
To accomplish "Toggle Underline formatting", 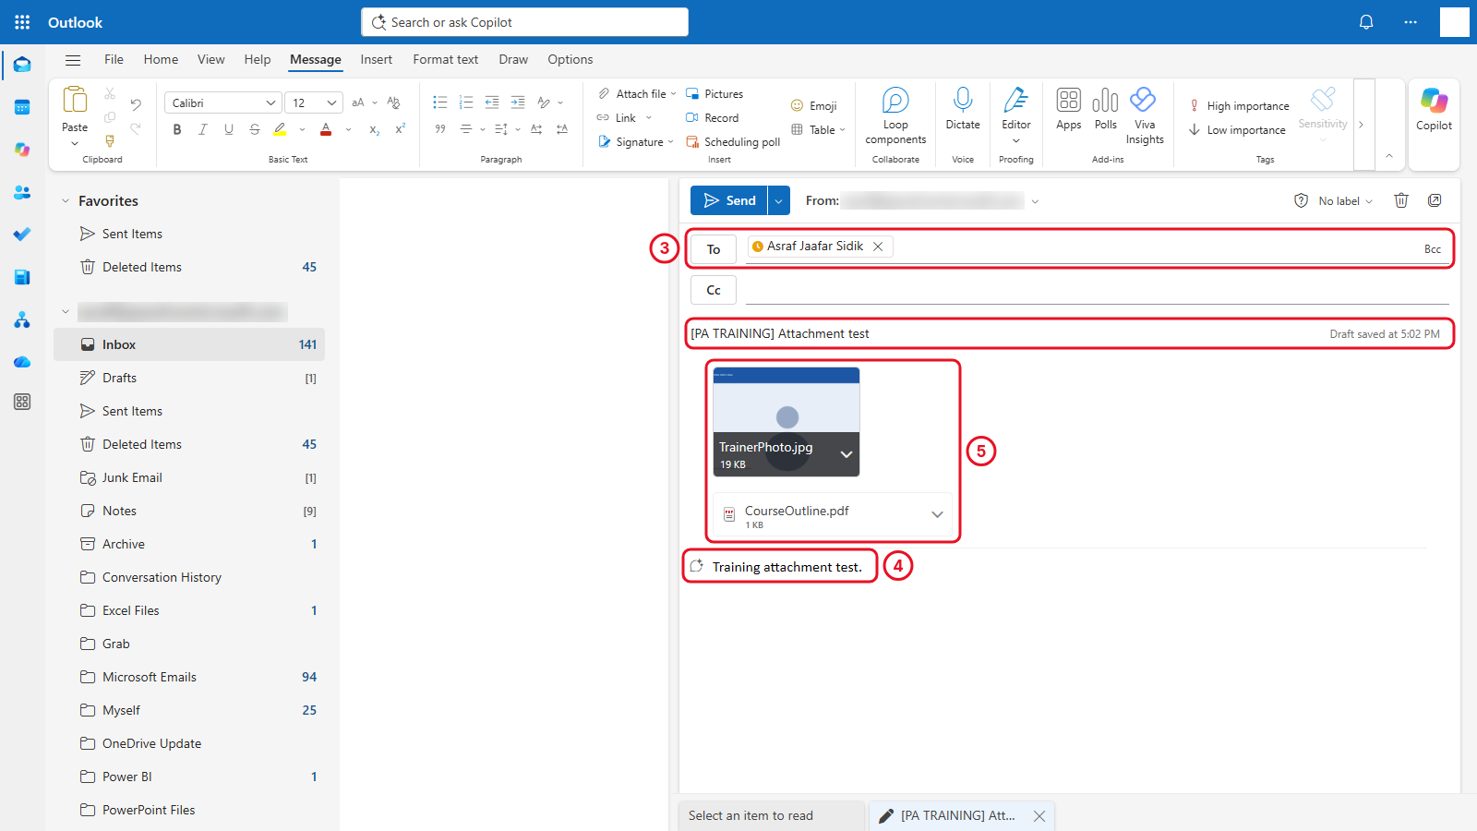I will tap(229, 129).
